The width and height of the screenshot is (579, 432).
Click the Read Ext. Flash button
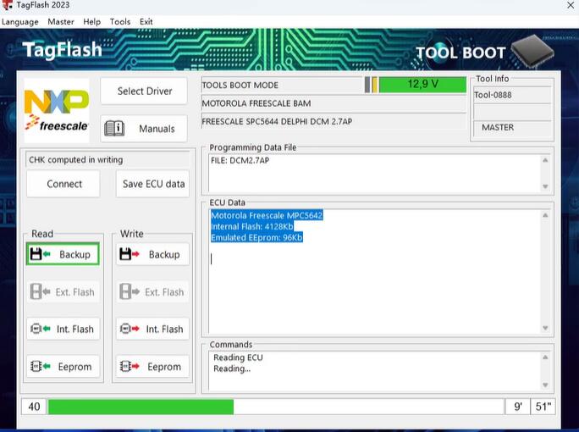63,292
